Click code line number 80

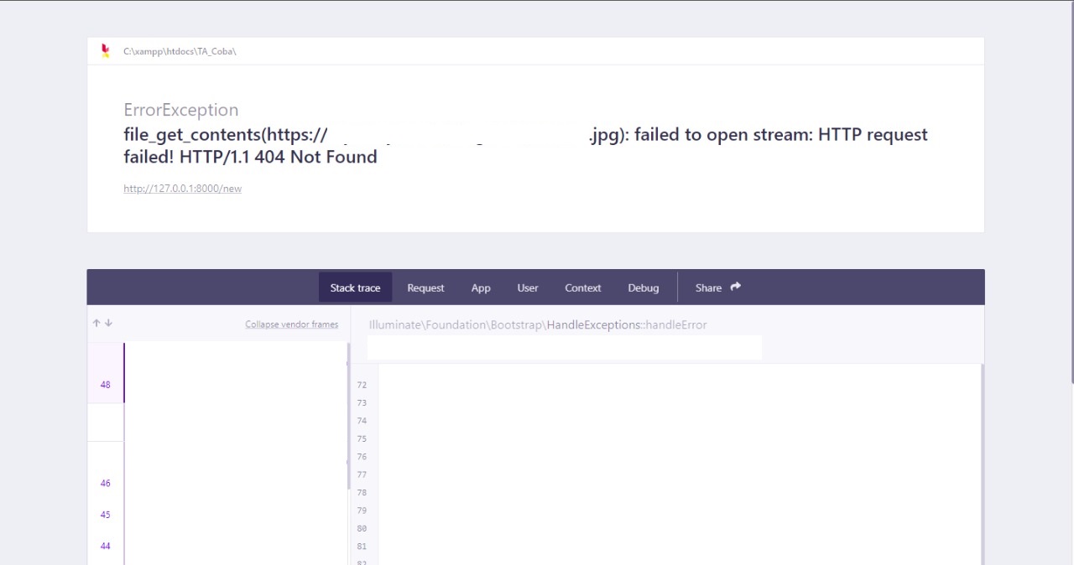(x=362, y=528)
